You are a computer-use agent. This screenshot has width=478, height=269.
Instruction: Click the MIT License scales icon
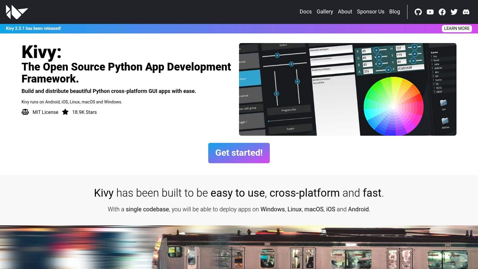click(25, 112)
